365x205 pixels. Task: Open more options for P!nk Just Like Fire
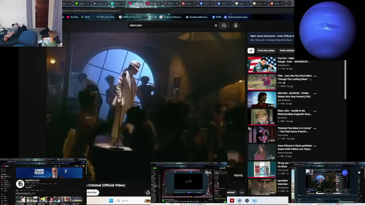click(315, 76)
